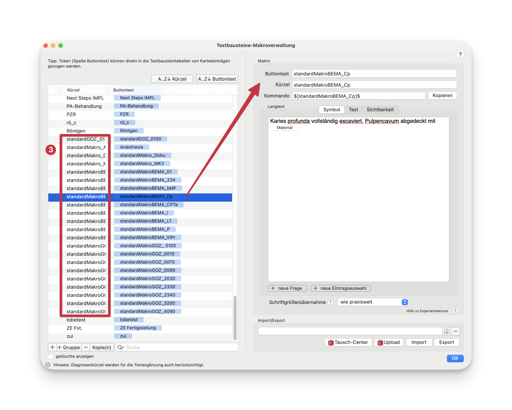
Task: Select the 'standardMakroBEMA_234' token
Action: [147, 180]
